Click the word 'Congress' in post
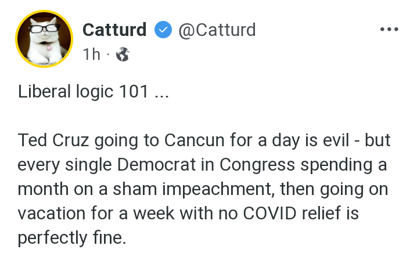The height and width of the screenshot is (260, 417). tap(263, 165)
